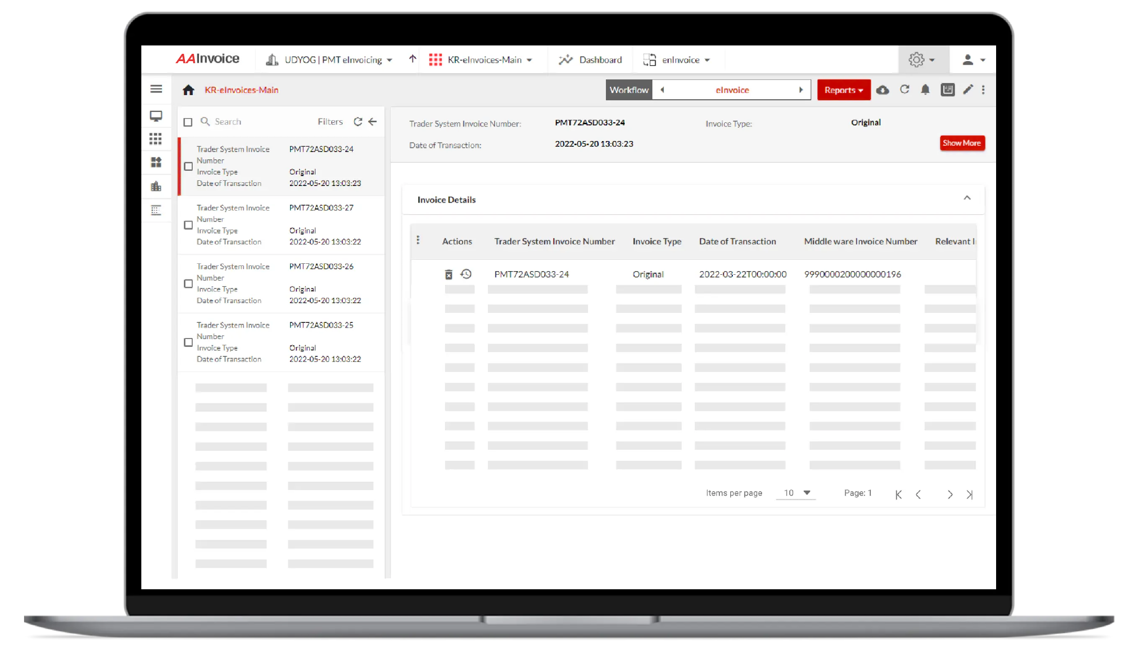Viewport: 1134px width, 653px height.
Task: Click the back arrow in list panel
Action: tap(372, 122)
